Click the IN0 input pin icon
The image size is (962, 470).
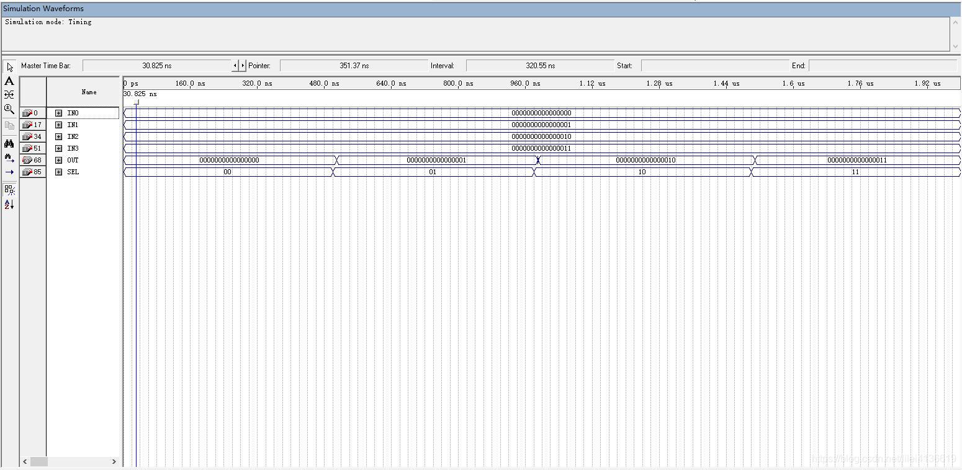[27, 113]
